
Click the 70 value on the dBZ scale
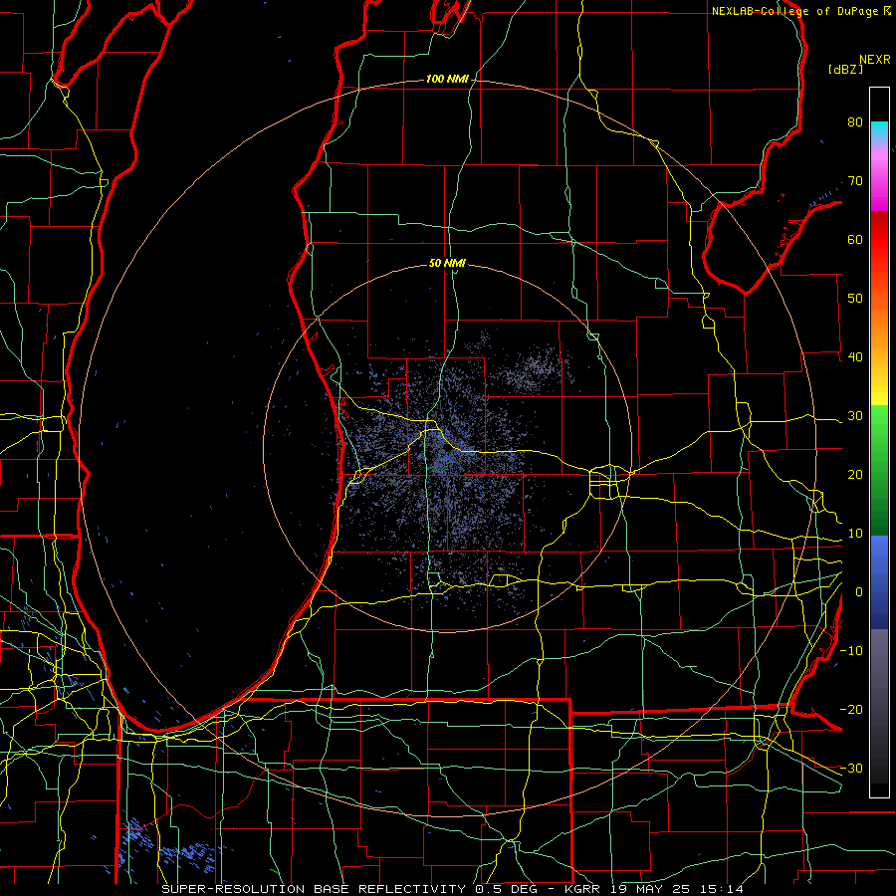tap(855, 180)
